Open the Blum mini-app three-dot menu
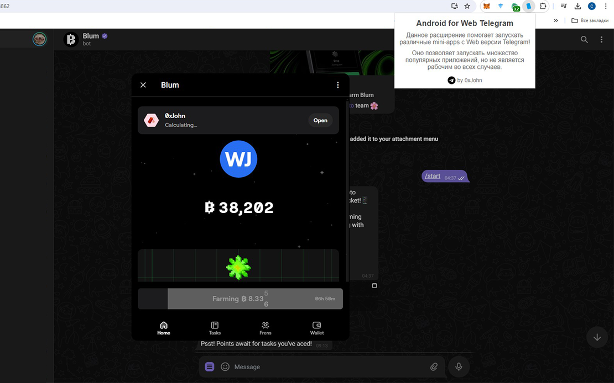614x383 pixels. pos(337,85)
